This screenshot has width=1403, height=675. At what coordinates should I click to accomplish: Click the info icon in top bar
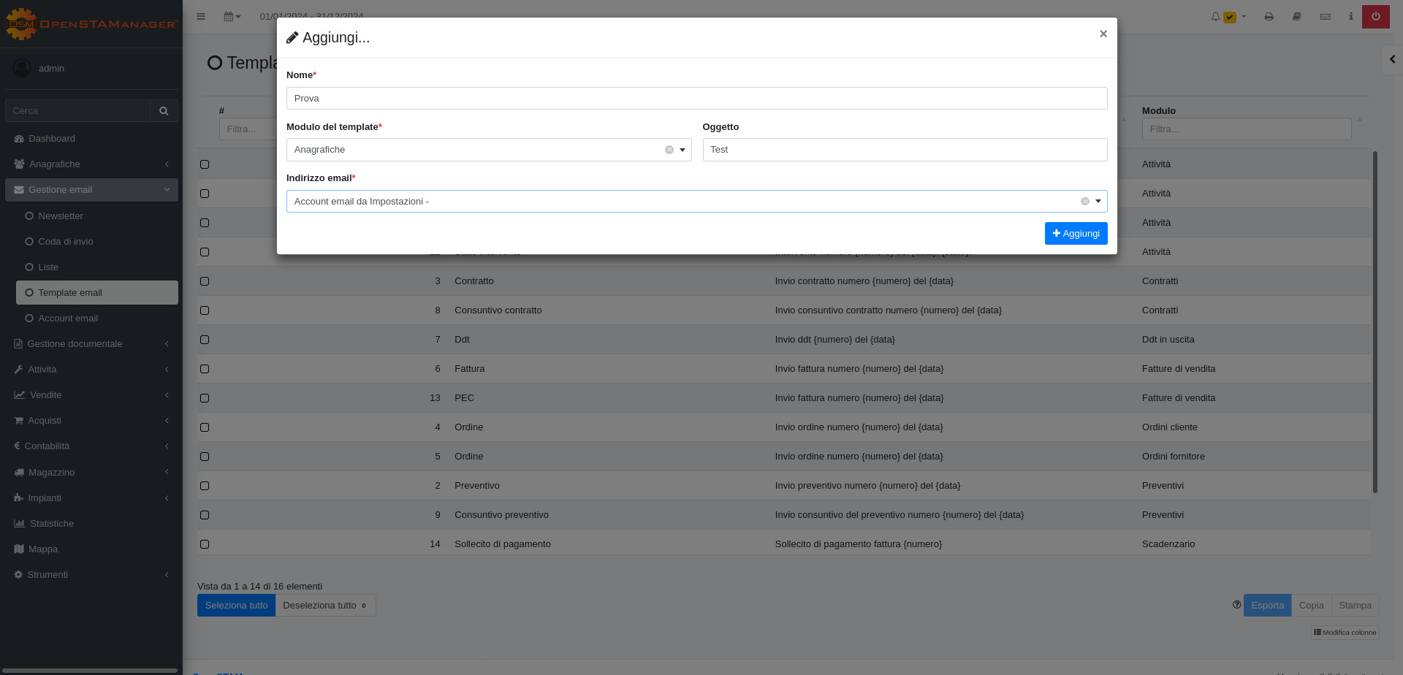[1350, 16]
